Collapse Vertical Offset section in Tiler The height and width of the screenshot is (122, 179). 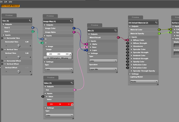(5, 64)
